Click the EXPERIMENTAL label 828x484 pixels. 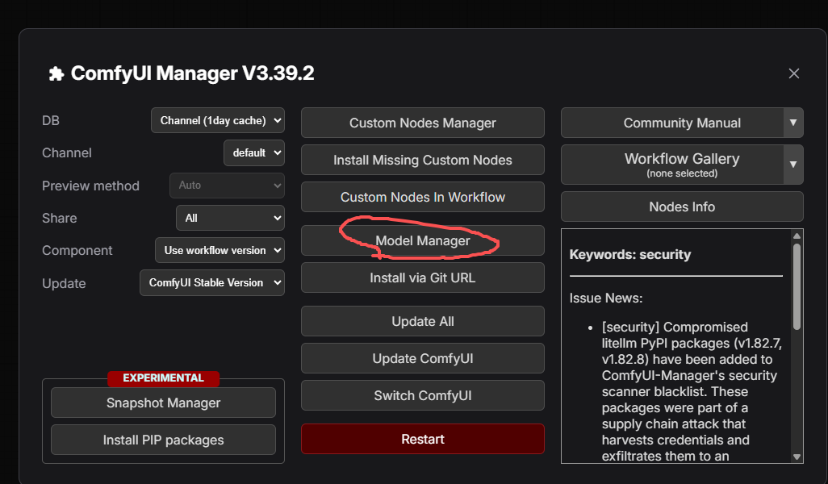point(163,378)
